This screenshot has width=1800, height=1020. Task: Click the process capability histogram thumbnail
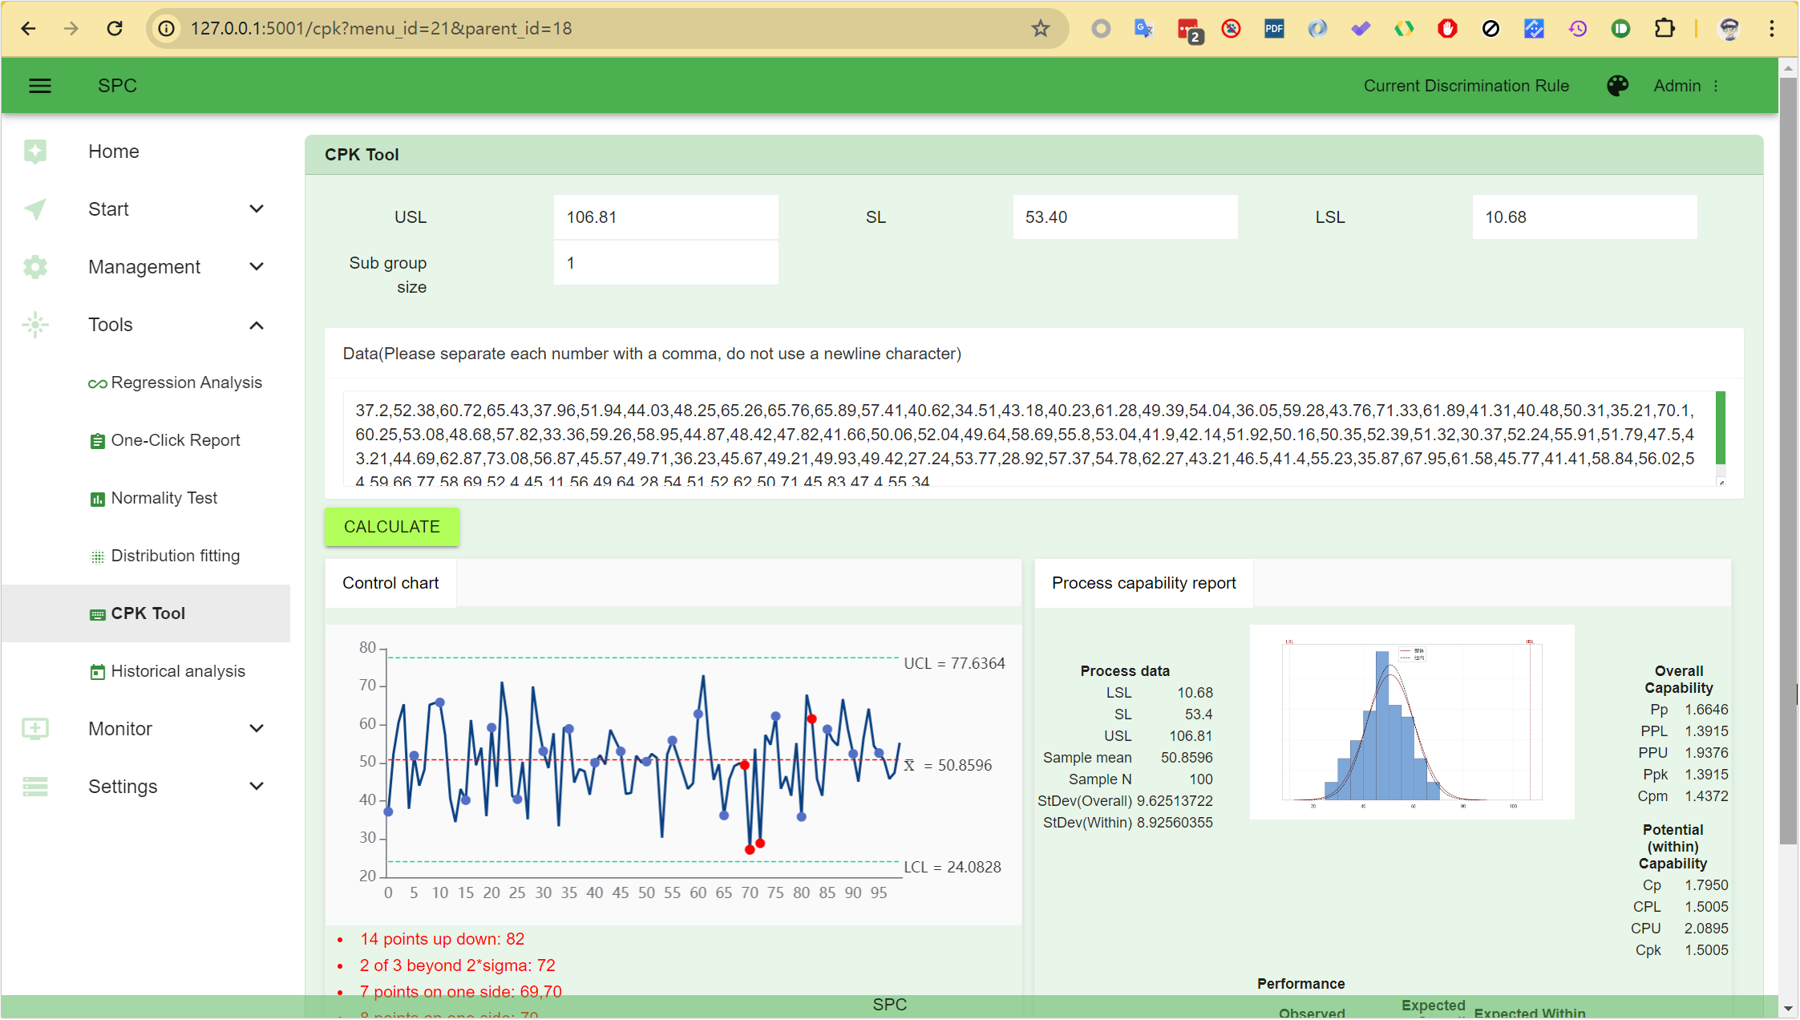pyautogui.click(x=1410, y=723)
